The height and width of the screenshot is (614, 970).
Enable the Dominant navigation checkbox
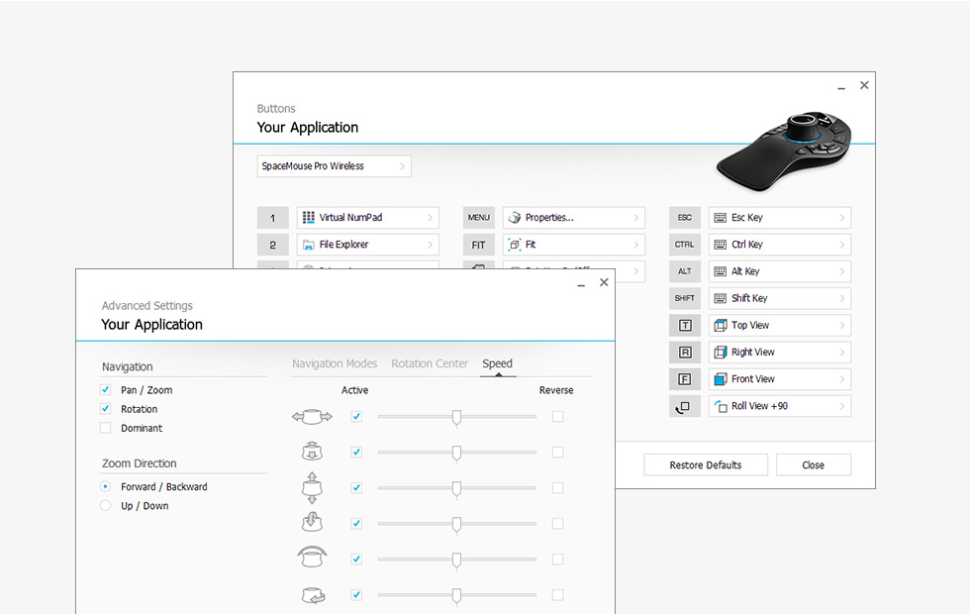click(x=106, y=428)
